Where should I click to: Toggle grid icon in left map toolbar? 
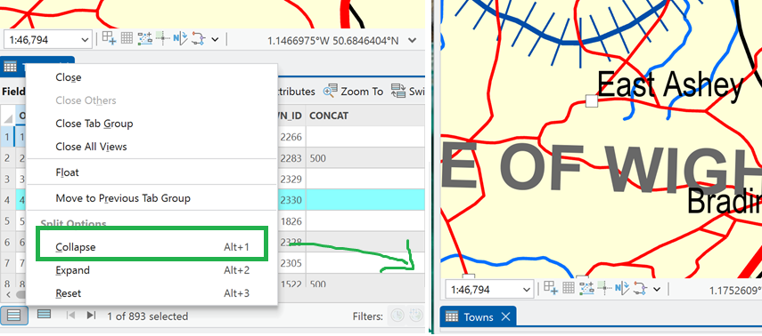[x=127, y=39]
